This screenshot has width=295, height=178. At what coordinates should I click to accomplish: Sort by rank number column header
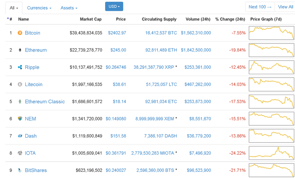click(10, 19)
